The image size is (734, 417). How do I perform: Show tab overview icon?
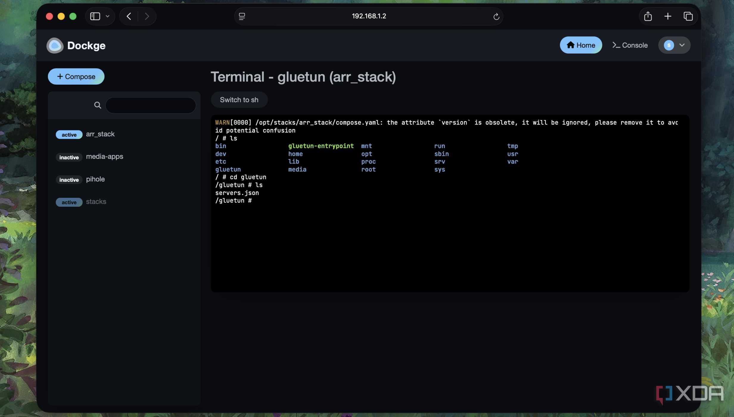[688, 16]
